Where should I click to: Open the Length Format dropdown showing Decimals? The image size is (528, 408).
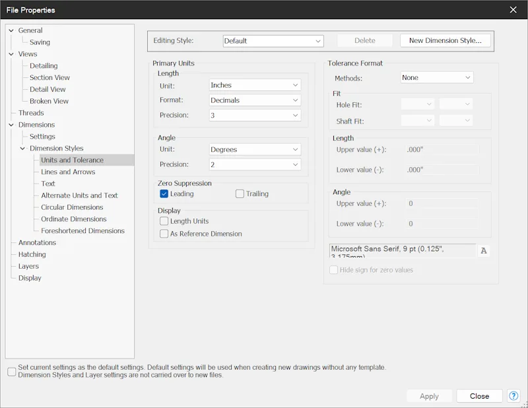(255, 100)
